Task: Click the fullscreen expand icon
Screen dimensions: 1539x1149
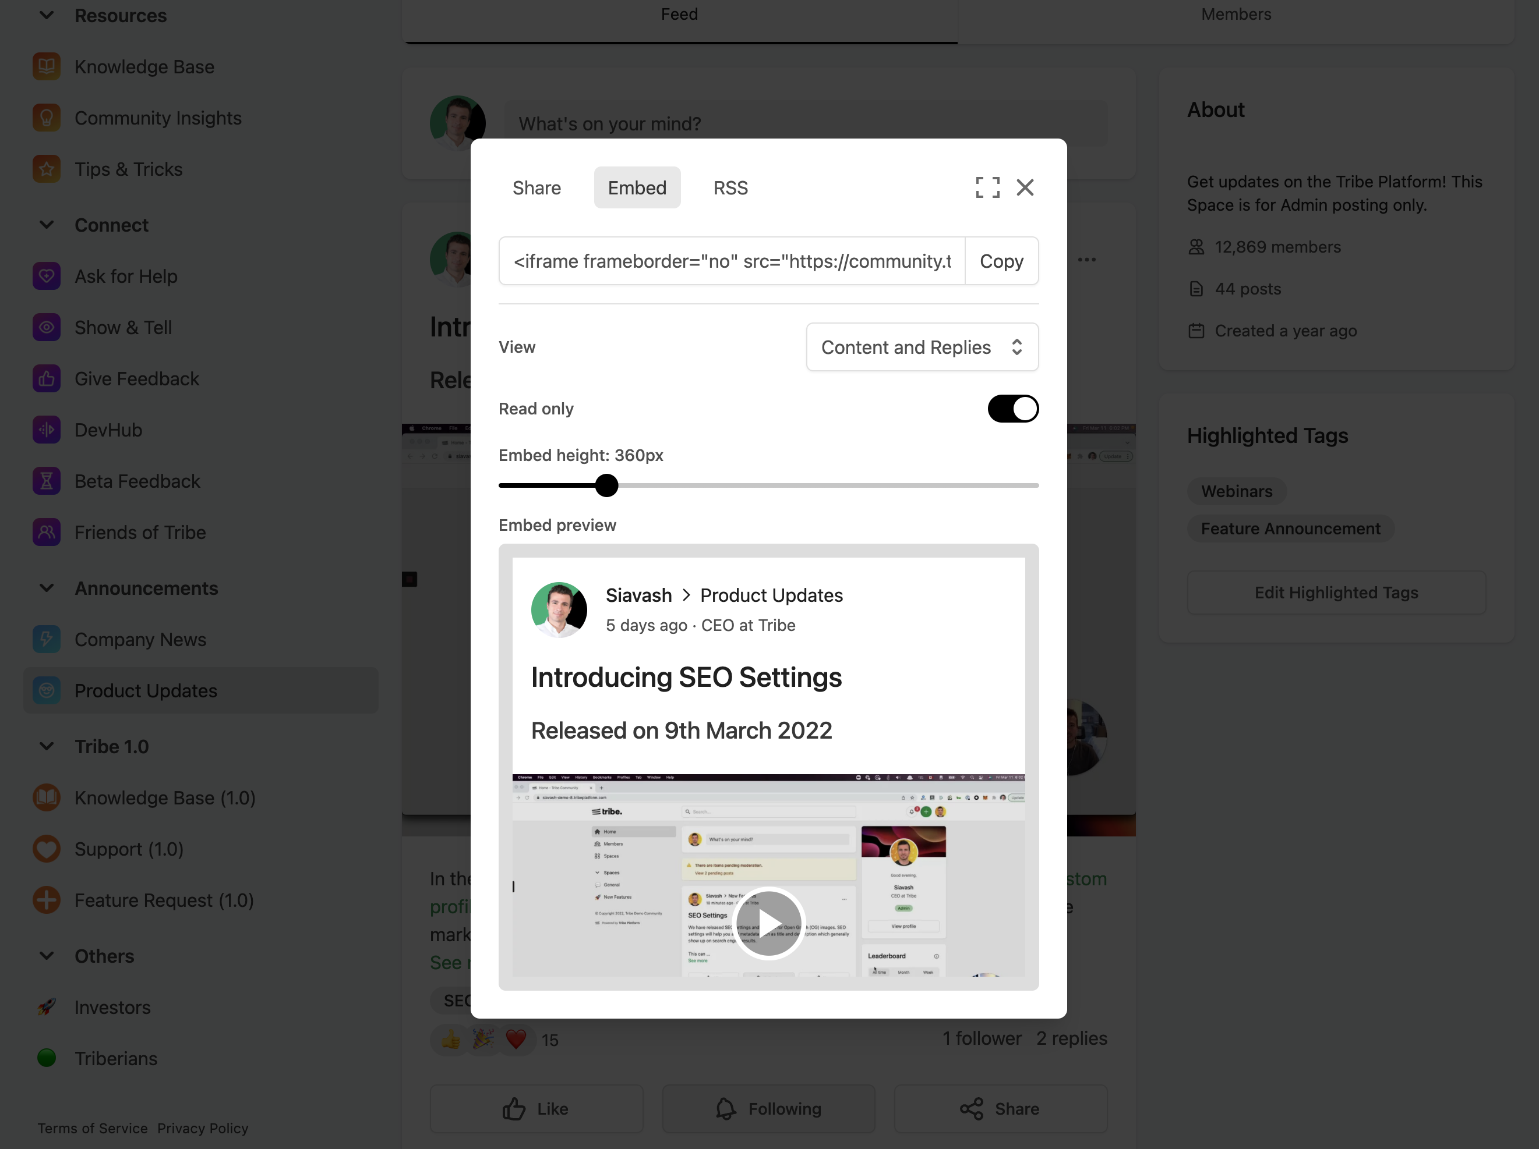Action: (x=987, y=187)
